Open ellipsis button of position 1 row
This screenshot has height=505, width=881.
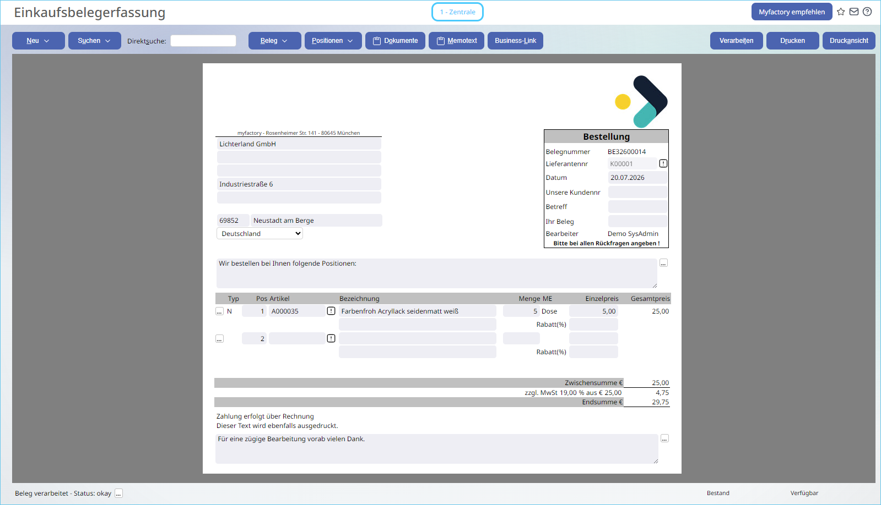[x=219, y=311]
